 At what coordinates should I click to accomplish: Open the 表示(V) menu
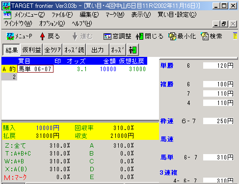tap(141, 15)
